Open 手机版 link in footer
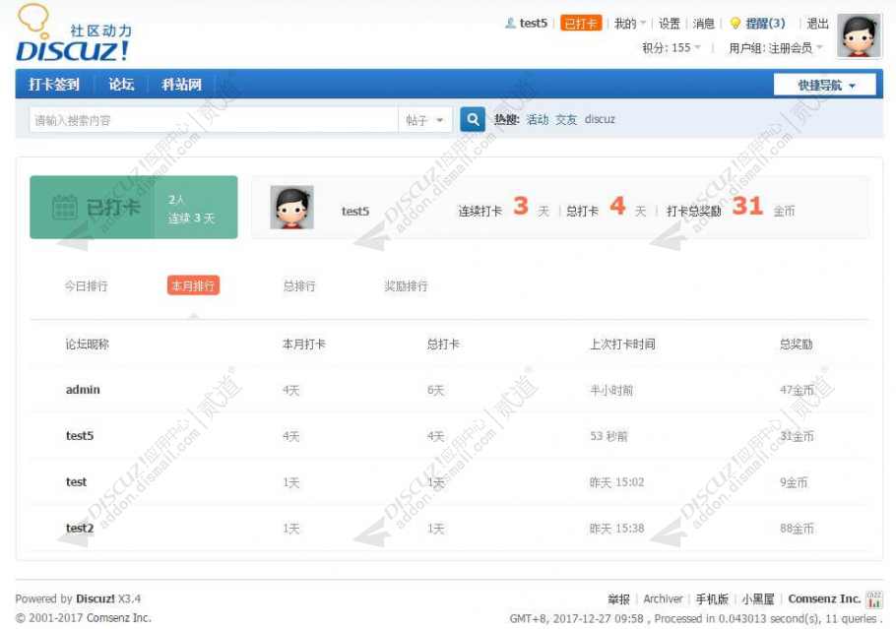This screenshot has width=896, height=629. [x=712, y=599]
